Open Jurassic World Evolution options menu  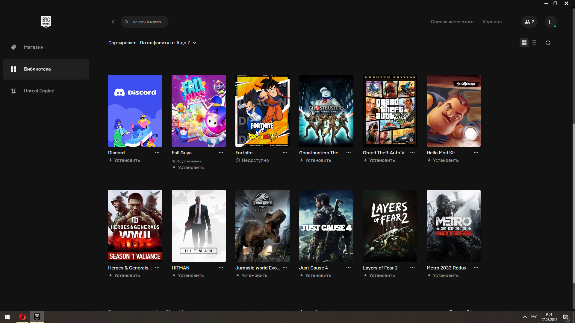(285, 268)
